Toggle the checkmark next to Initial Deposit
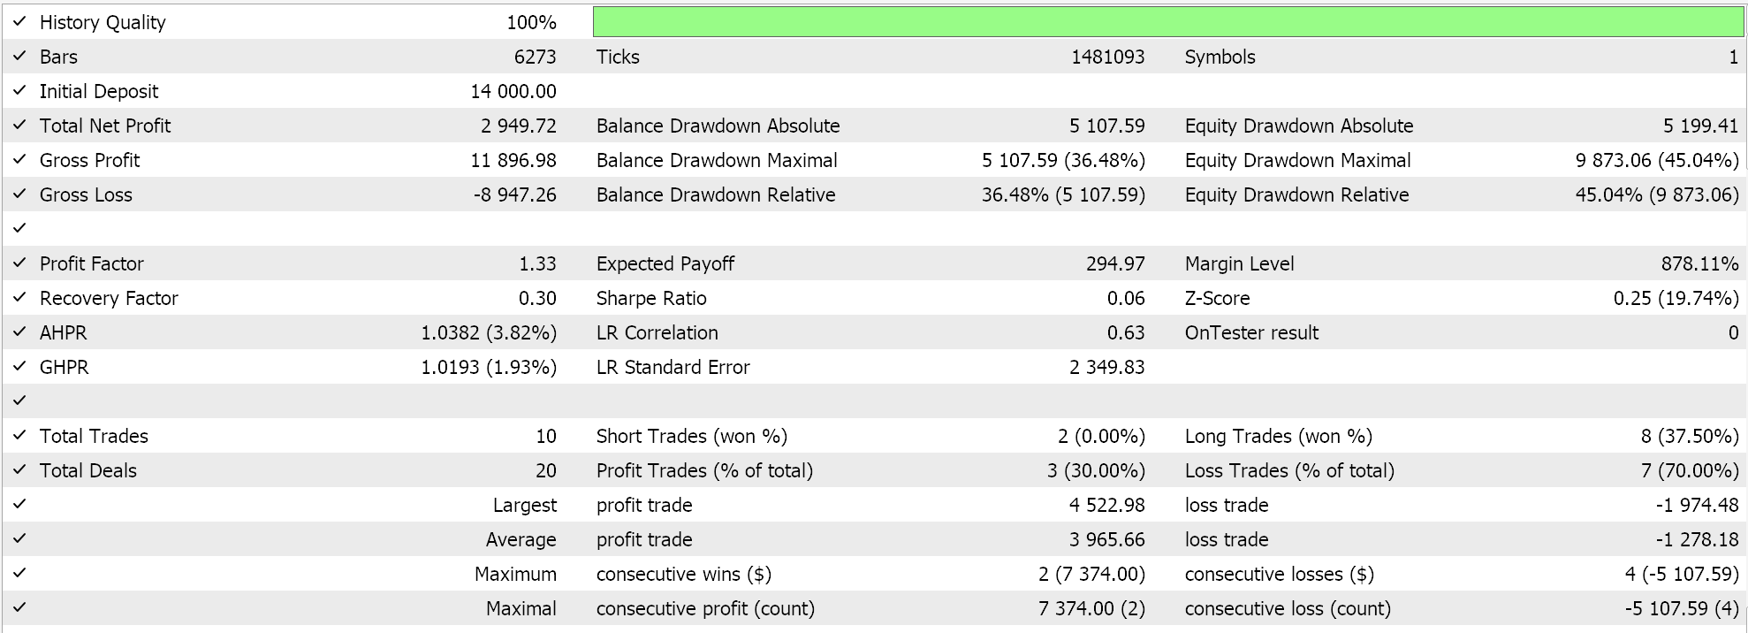Screen dimensions: 1748x633 coord(19,90)
